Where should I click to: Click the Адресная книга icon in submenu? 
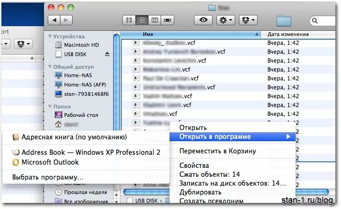[x=15, y=137]
